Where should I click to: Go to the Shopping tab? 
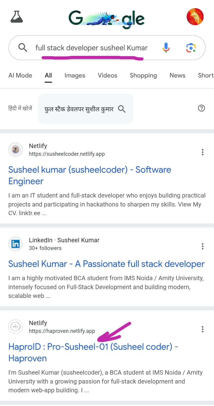(143, 76)
